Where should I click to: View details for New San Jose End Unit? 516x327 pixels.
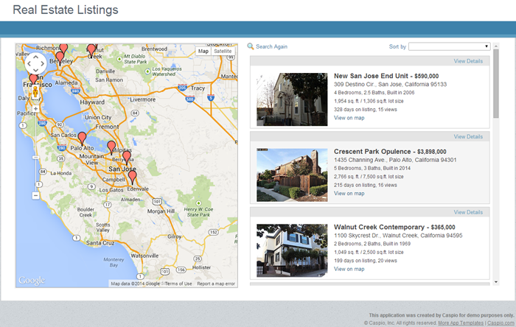click(468, 61)
